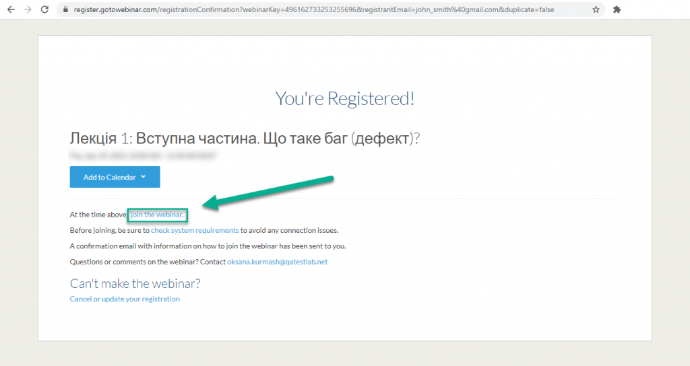Click the browser forward arrow
The height and width of the screenshot is (366, 690).
(28, 9)
